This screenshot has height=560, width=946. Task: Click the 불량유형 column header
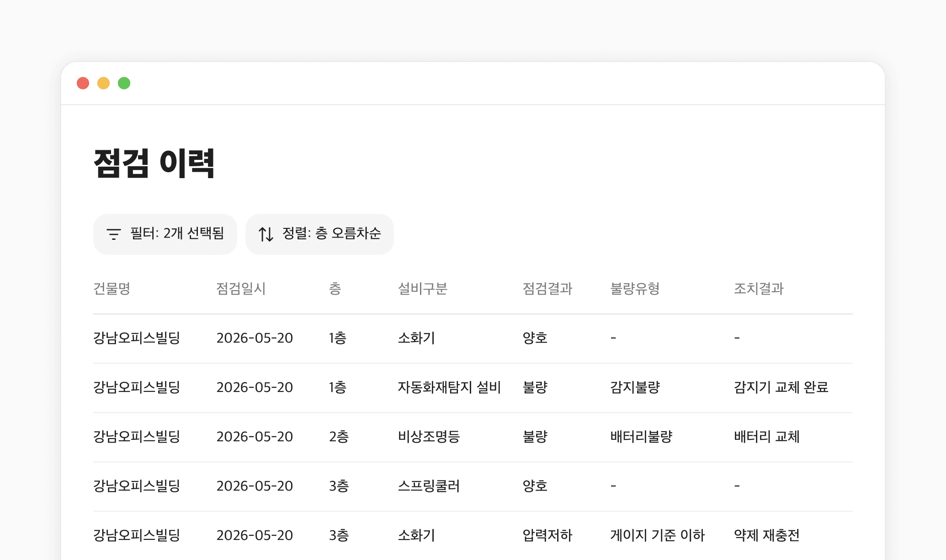click(x=635, y=289)
